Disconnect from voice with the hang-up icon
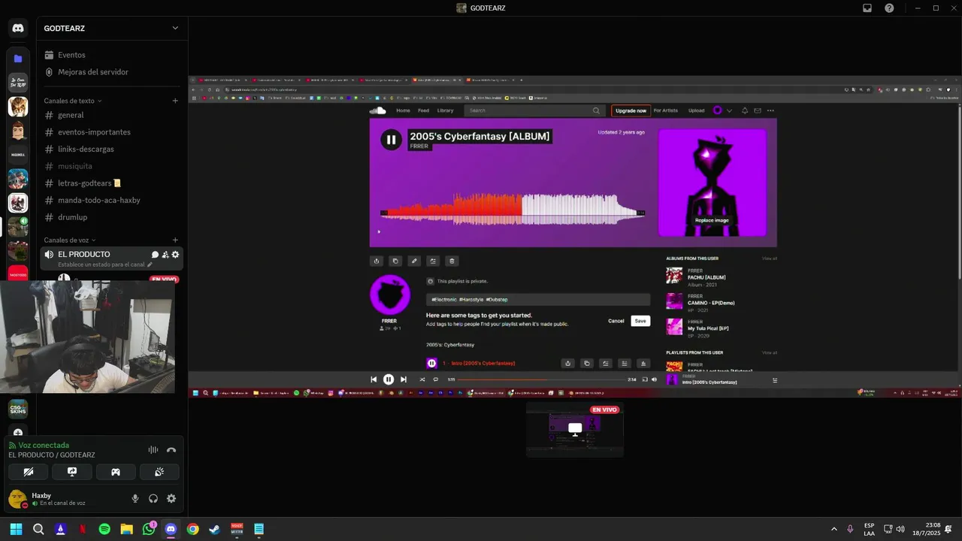Screen dimensions: 962x541 click(x=171, y=450)
